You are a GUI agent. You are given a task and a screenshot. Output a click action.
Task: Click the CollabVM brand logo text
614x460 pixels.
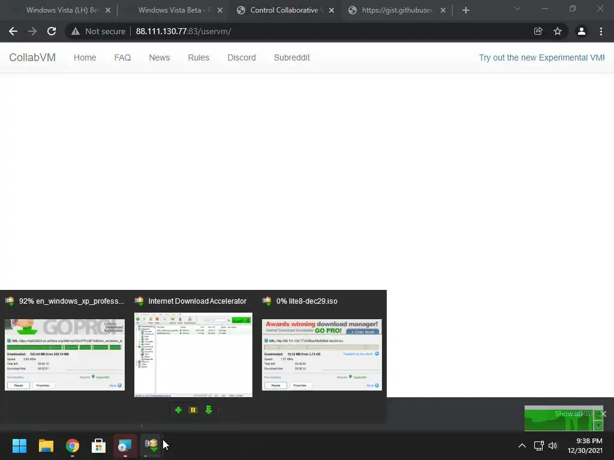click(x=32, y=57)
